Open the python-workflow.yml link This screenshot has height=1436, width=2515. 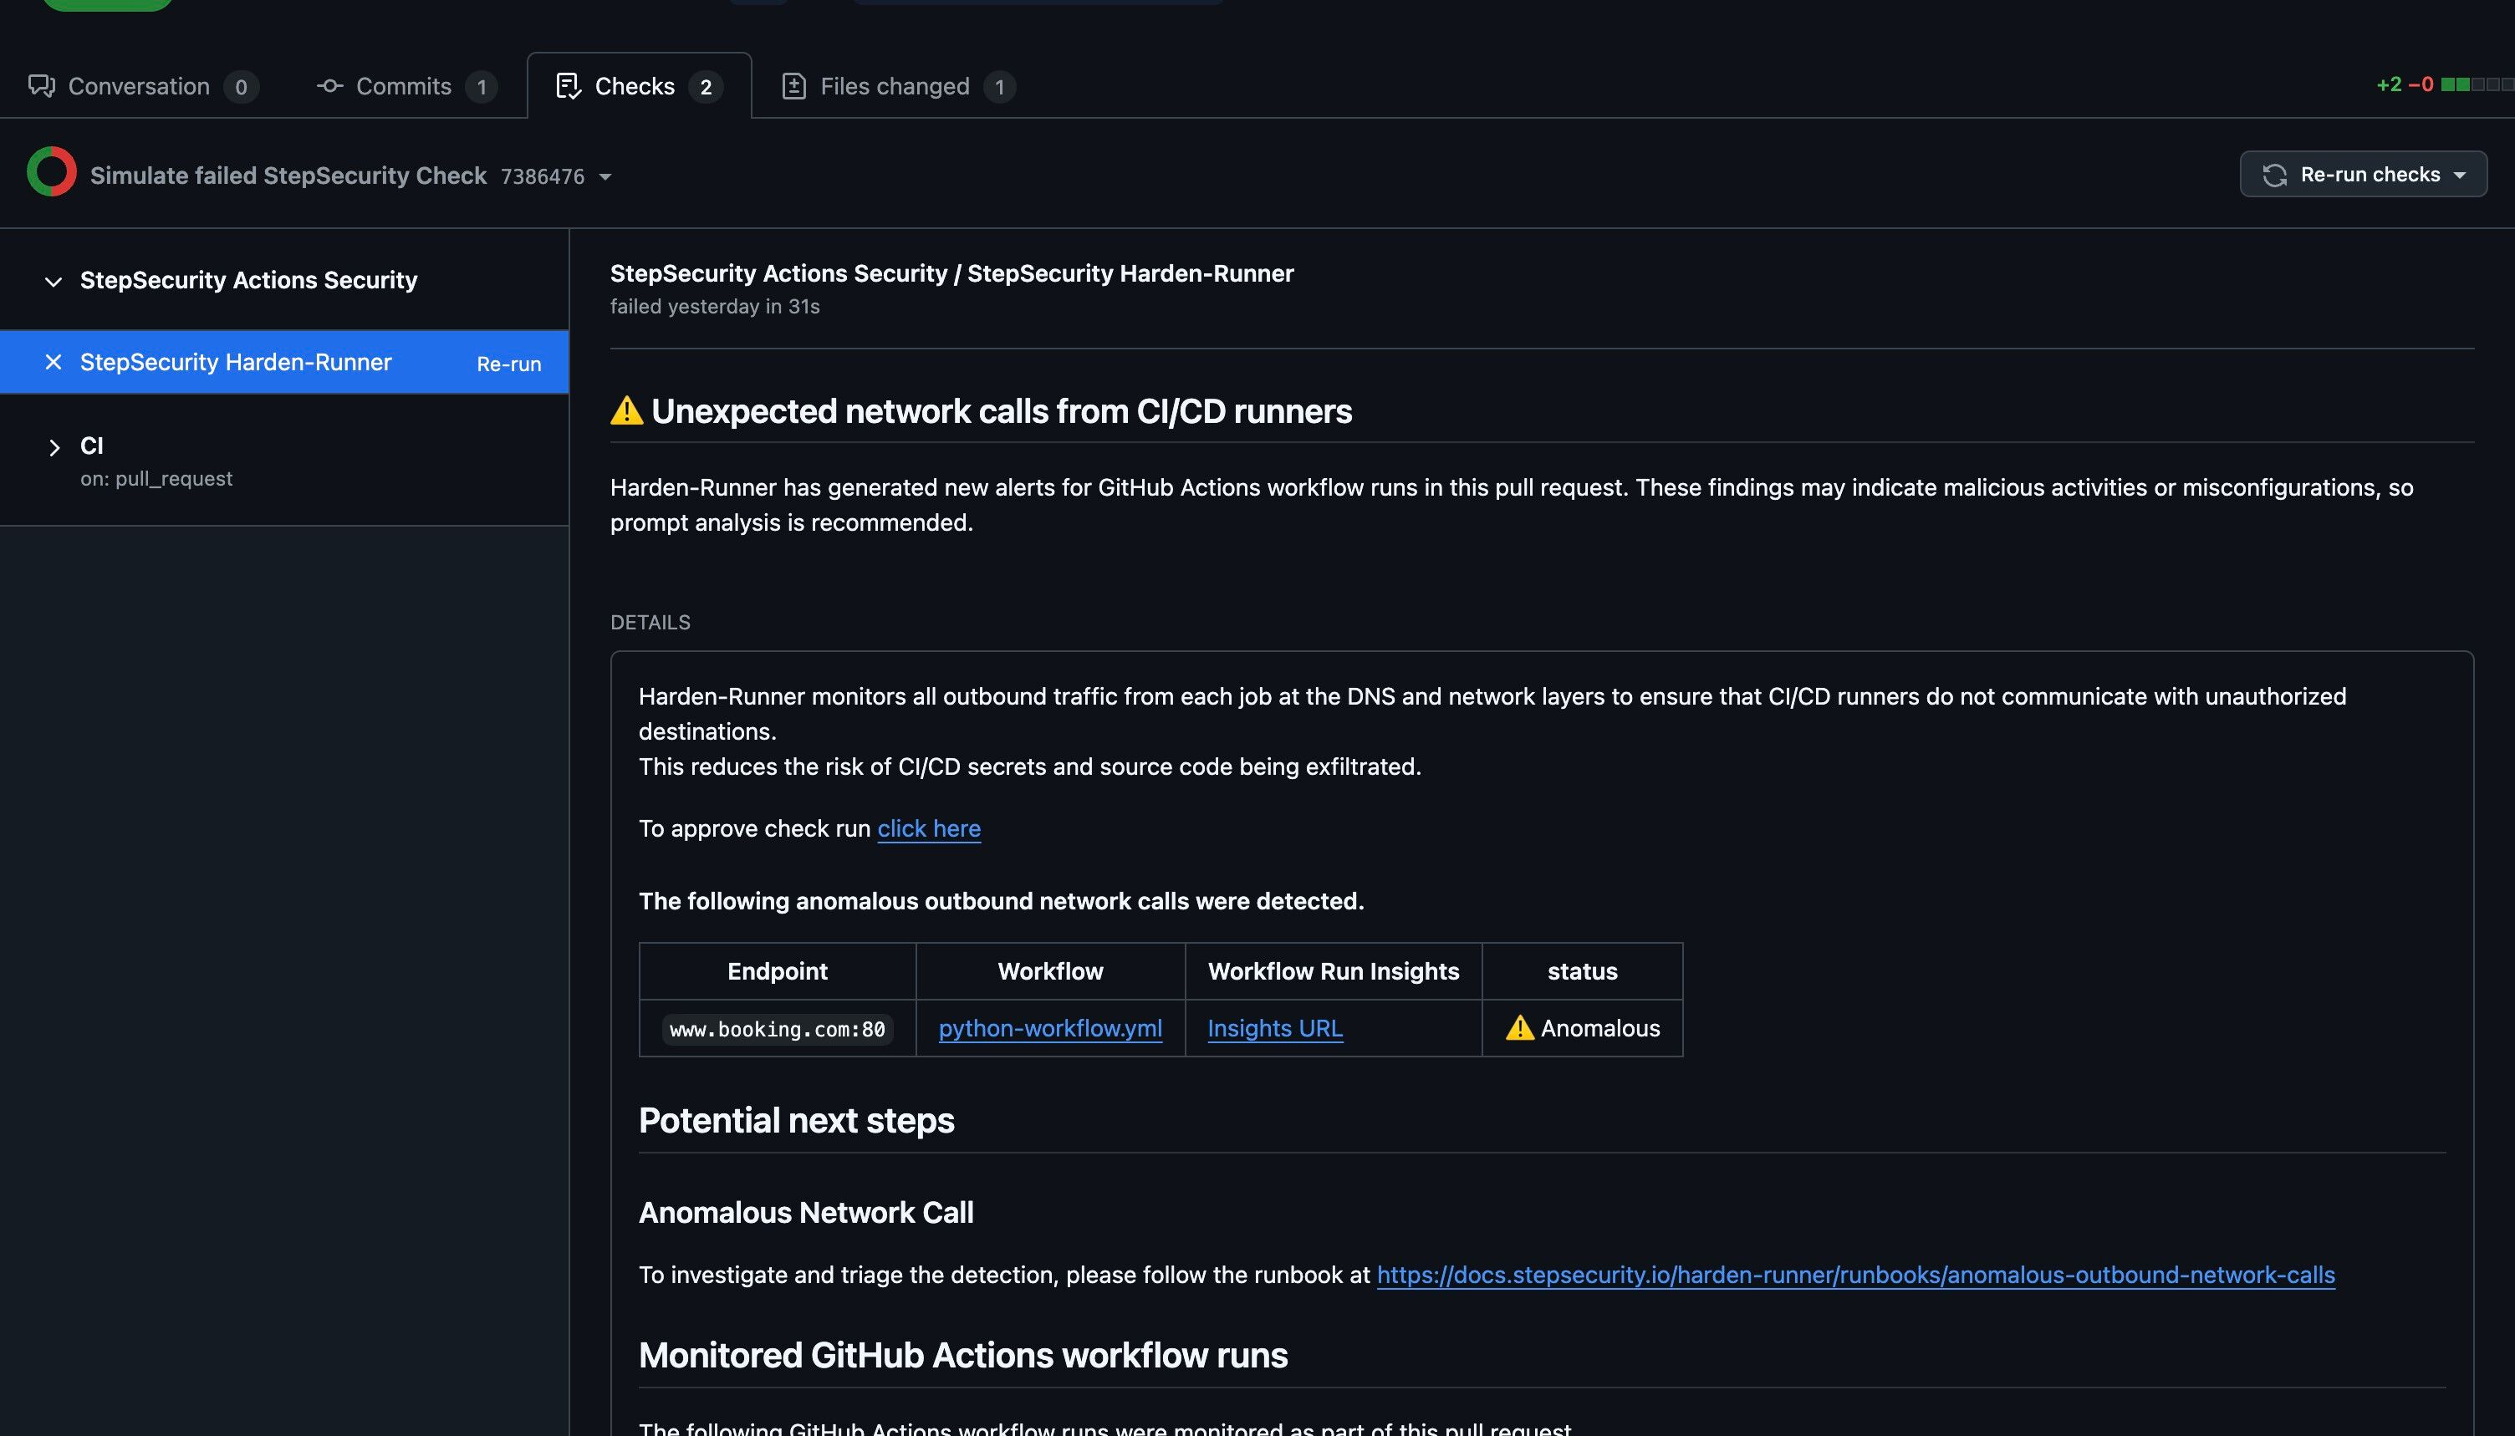pos(1050,1028)
